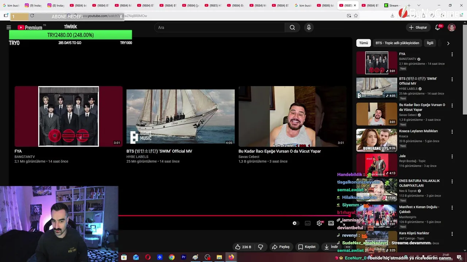This screenshot has width=467, height=262.
Task: Open Firefox taskbar icon
Action: [x=231, y=257]
